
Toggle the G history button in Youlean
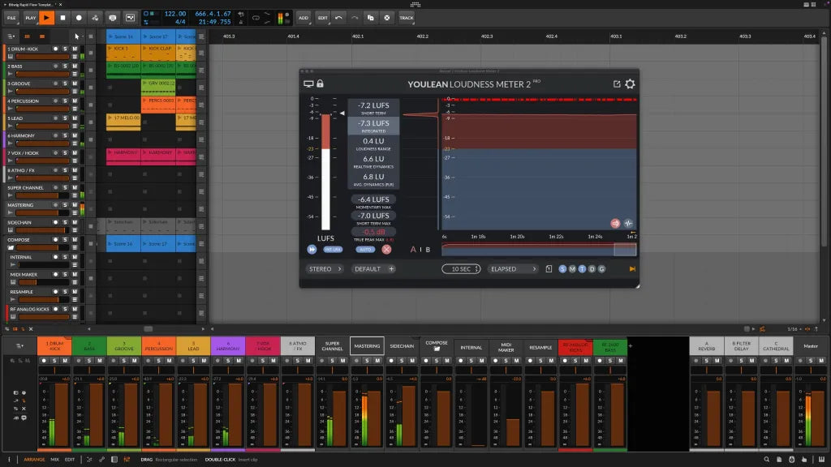pos(601,269)
